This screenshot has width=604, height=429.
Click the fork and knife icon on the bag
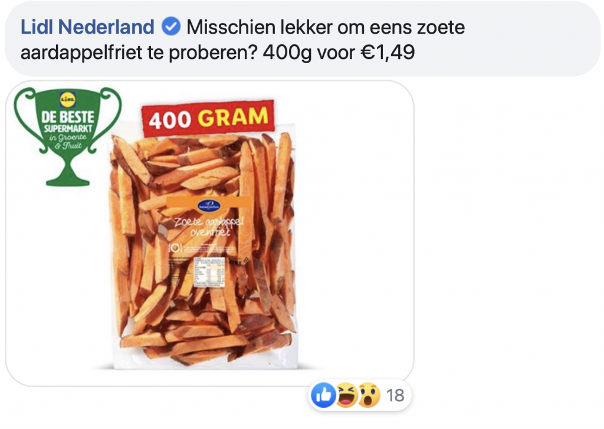[x=175, y=247]
